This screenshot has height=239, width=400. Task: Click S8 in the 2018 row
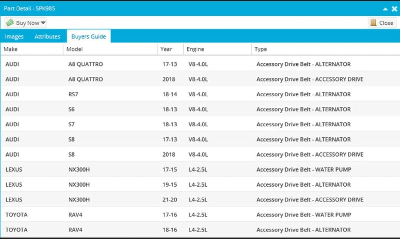pyautogui.click(x=71, y=154)
